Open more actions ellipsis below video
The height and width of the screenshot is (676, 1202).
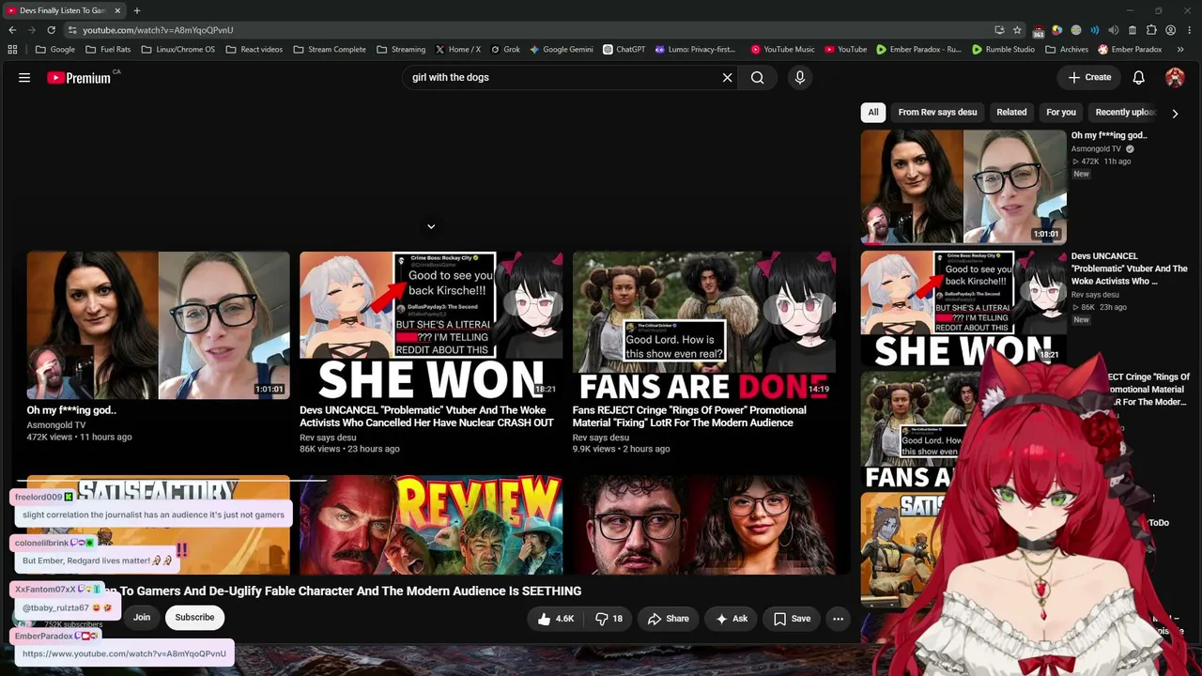tap(838, 619)
